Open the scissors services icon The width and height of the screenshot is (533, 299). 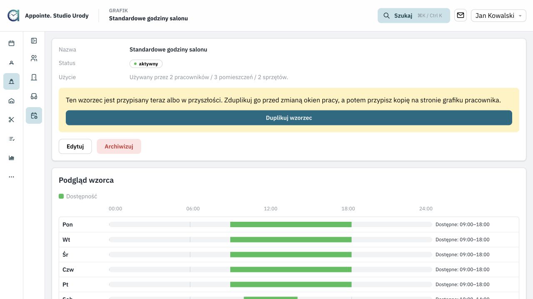[x=11, y=120]
